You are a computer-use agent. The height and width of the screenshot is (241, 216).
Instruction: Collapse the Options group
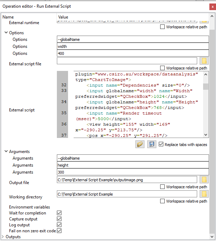[6, 32]
